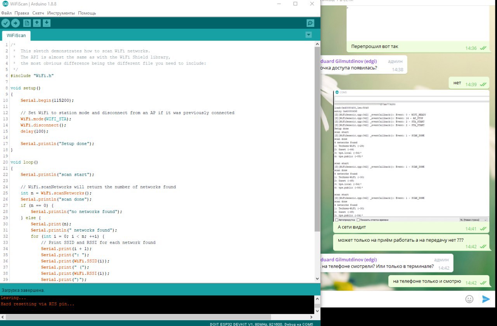The height and width of the screenshot is (326, 497).
Task: Click the #include "WiFi.h" code line
Action: coord(32,76)
